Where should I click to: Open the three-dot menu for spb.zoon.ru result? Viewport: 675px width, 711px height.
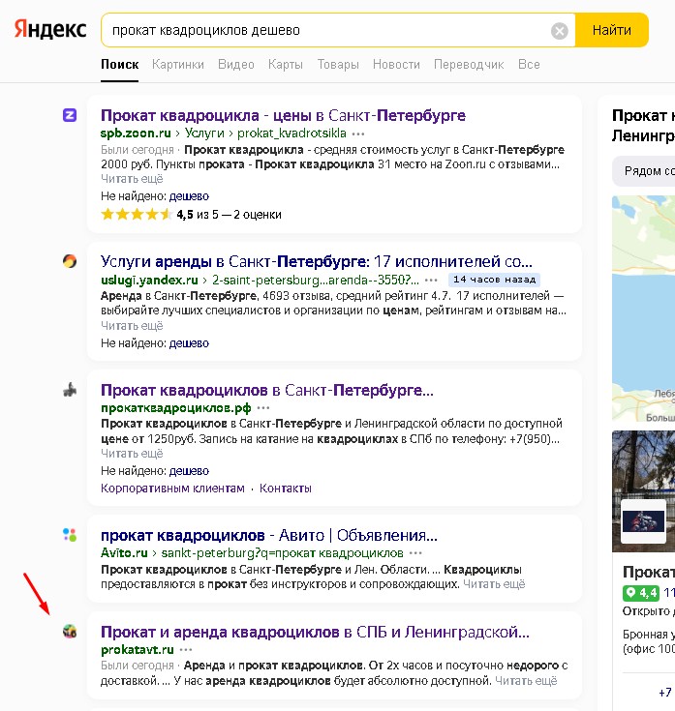click(358, 133)
